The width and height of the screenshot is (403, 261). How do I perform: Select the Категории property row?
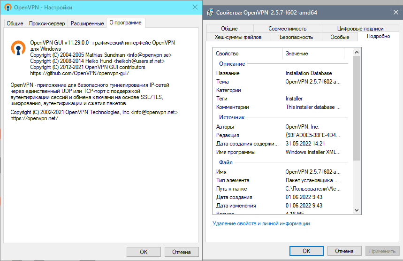tap(282, 90)
